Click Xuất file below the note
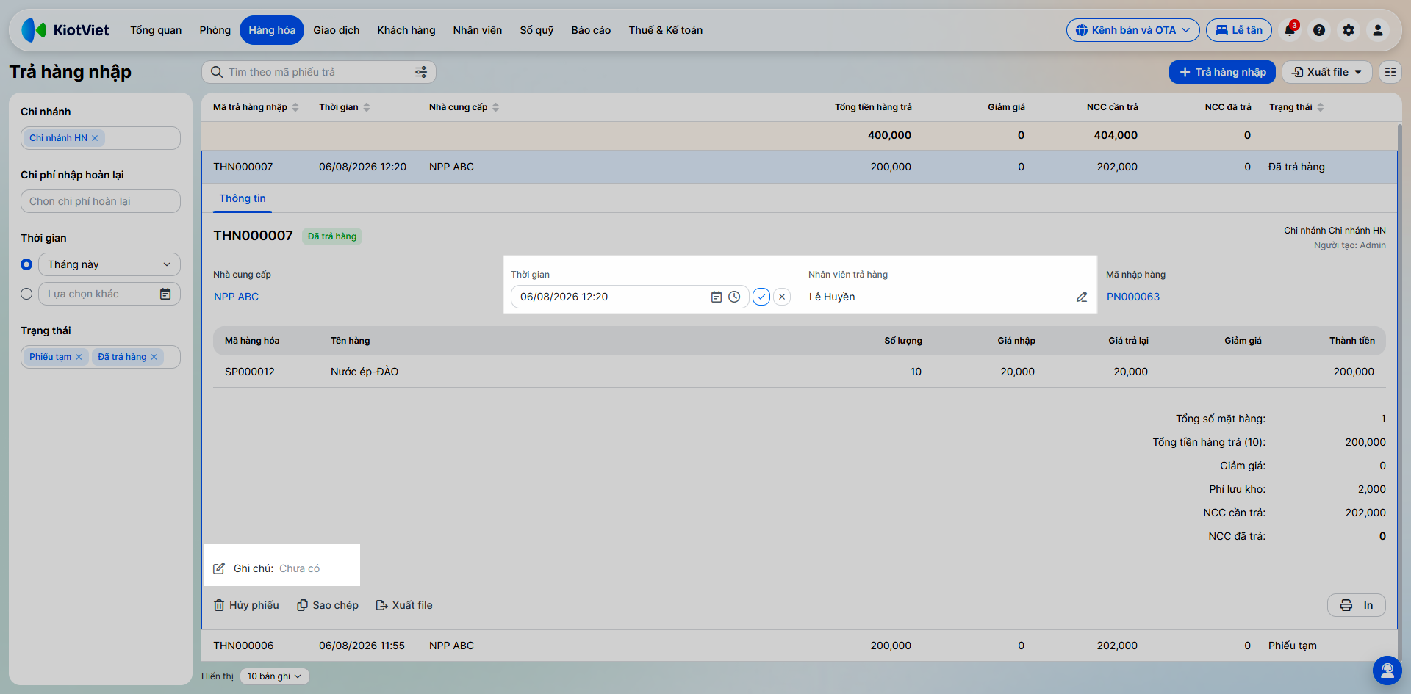1411x694 pixels. click(404, 605)
